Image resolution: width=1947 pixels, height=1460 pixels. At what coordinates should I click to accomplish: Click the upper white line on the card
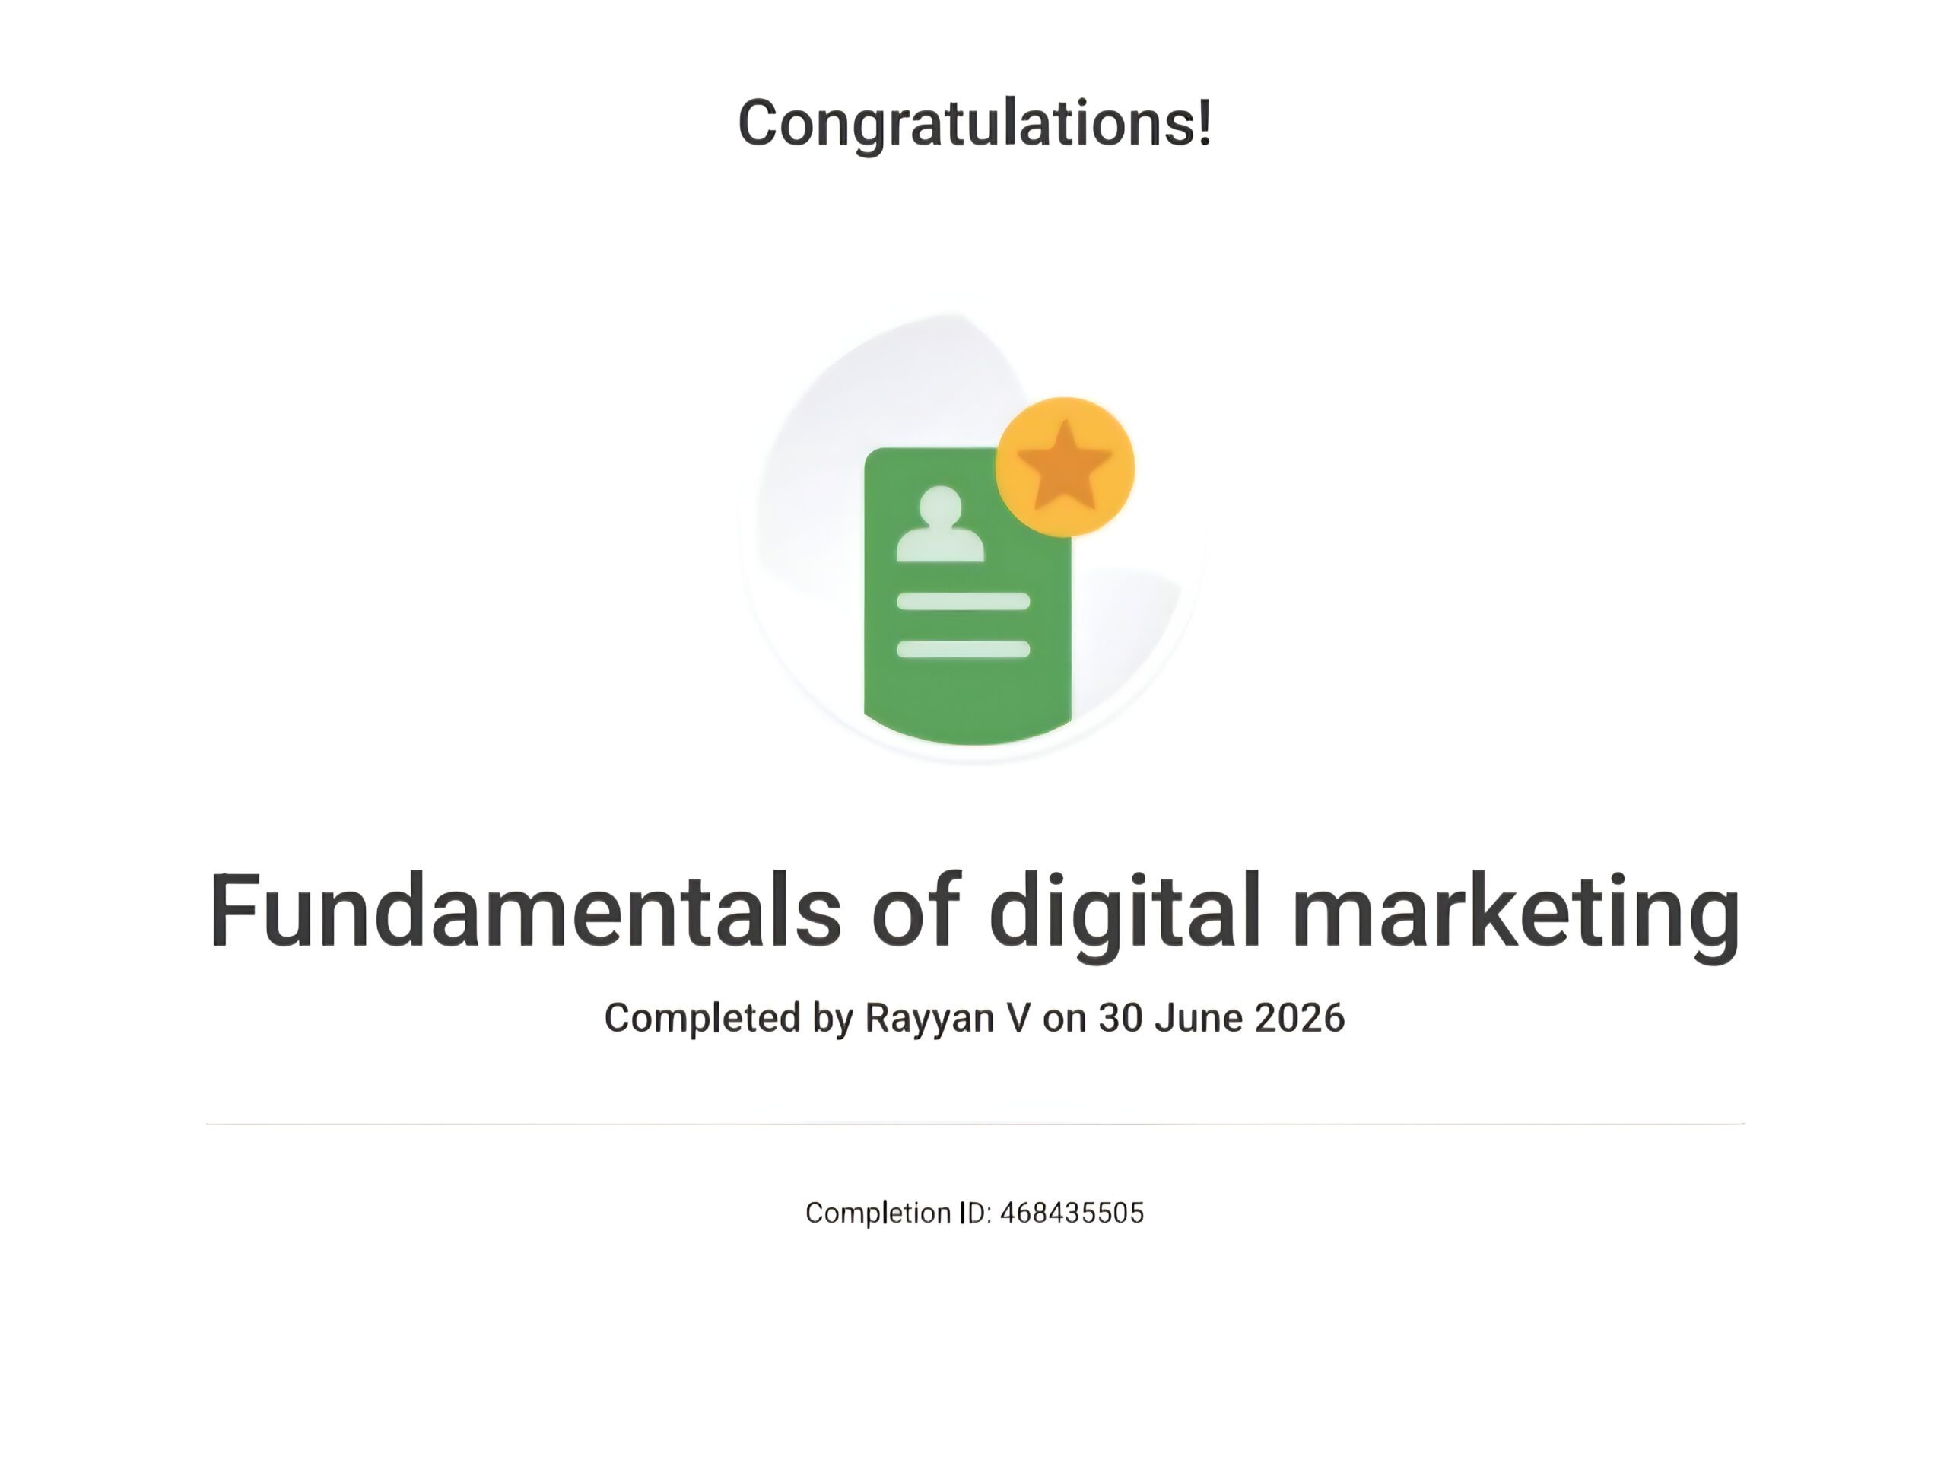point(963,602)
